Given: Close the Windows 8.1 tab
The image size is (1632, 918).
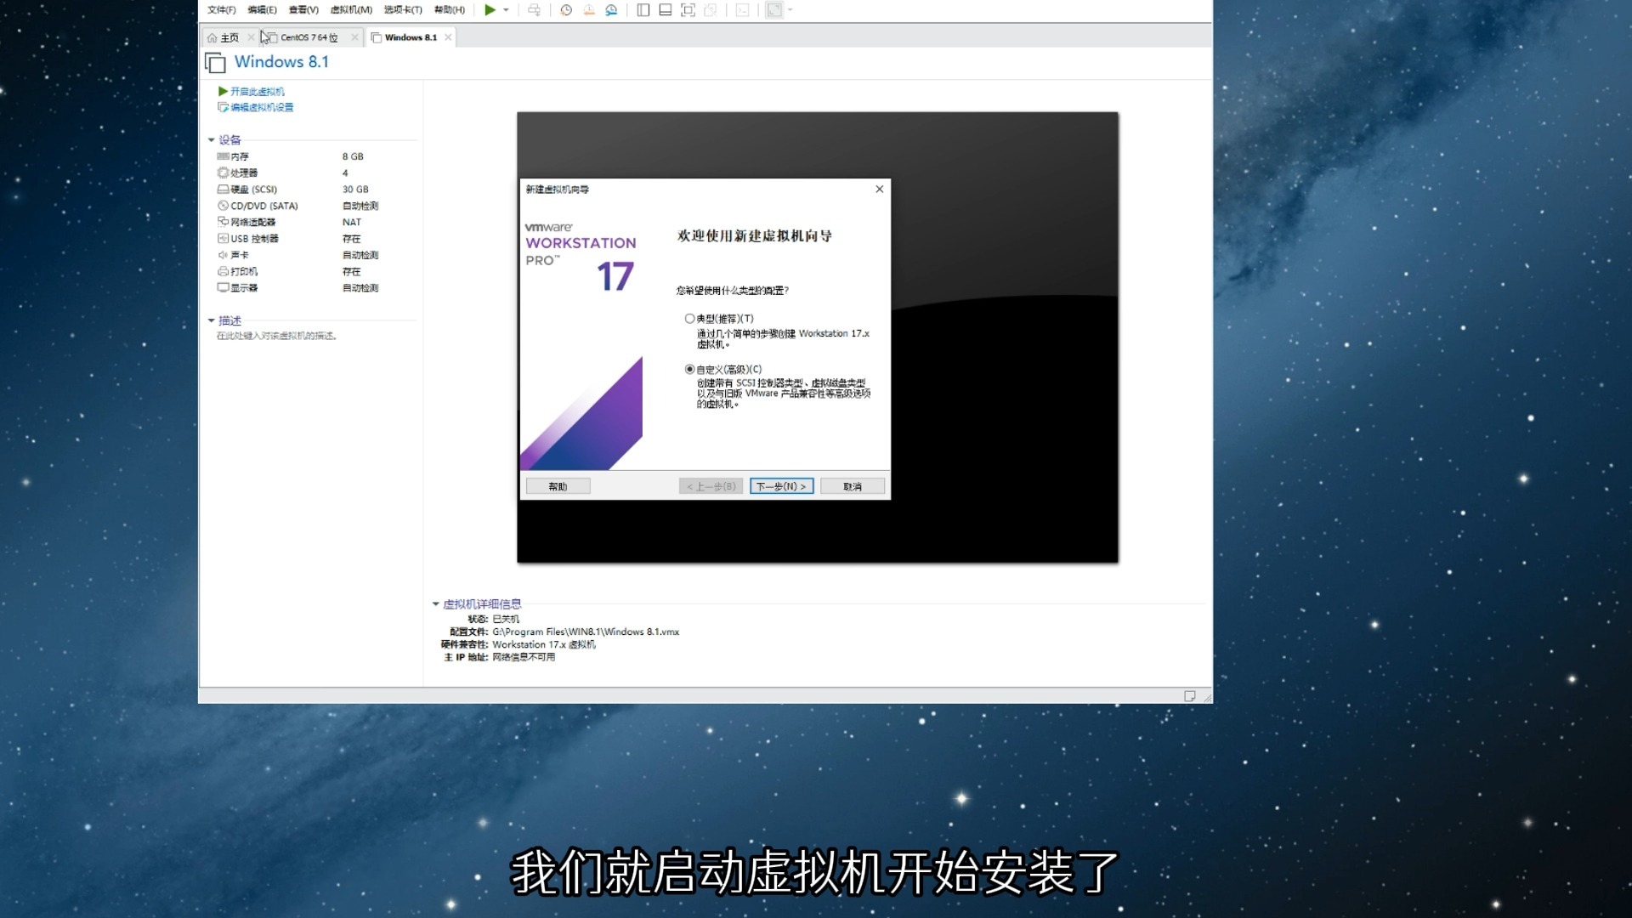Looking at the screenshot, I should [x=448, y=37].
